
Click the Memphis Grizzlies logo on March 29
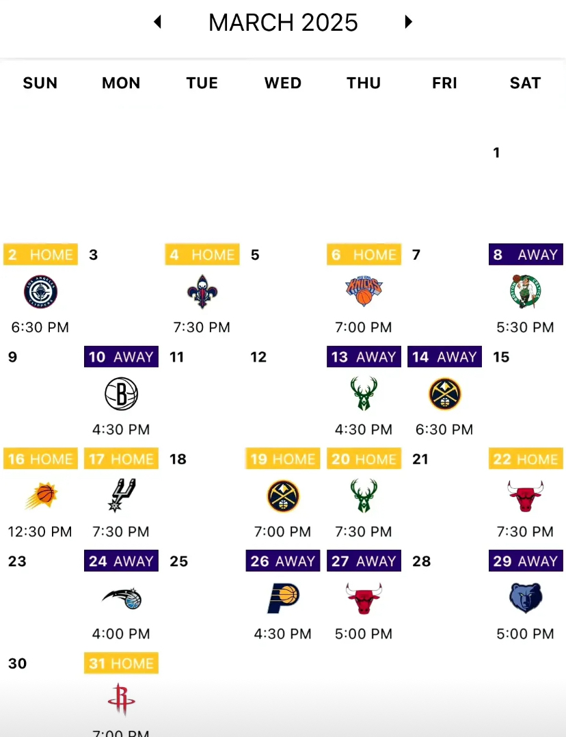525,599
